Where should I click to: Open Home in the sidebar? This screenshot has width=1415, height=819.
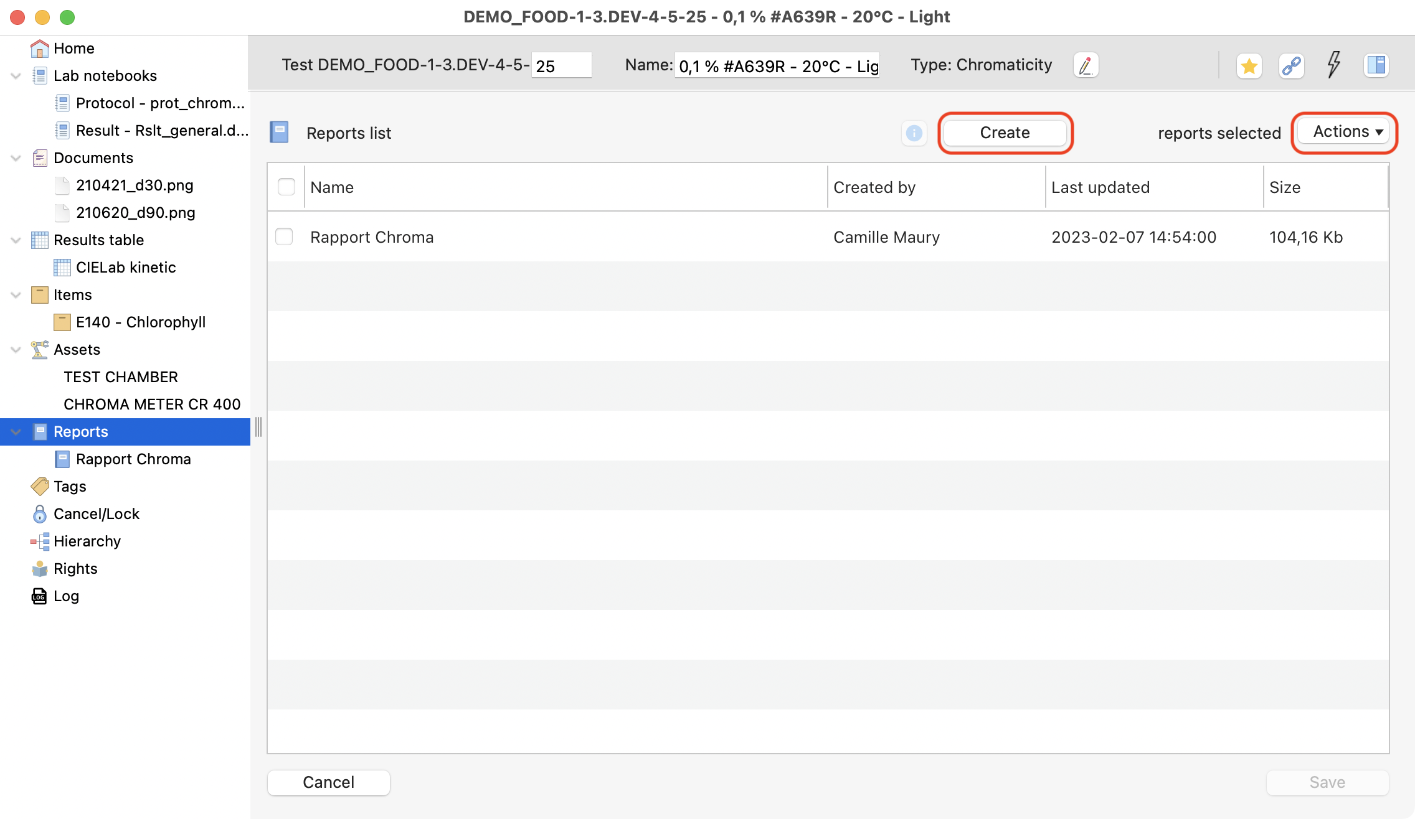coord(74,49)
